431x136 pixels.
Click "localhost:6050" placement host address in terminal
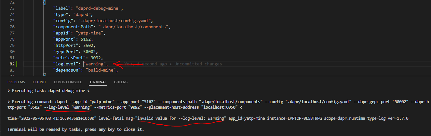(220, 107)
